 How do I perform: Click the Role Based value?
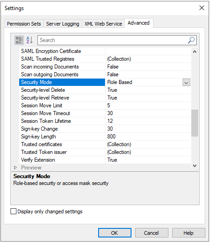[x=120, y=82]
